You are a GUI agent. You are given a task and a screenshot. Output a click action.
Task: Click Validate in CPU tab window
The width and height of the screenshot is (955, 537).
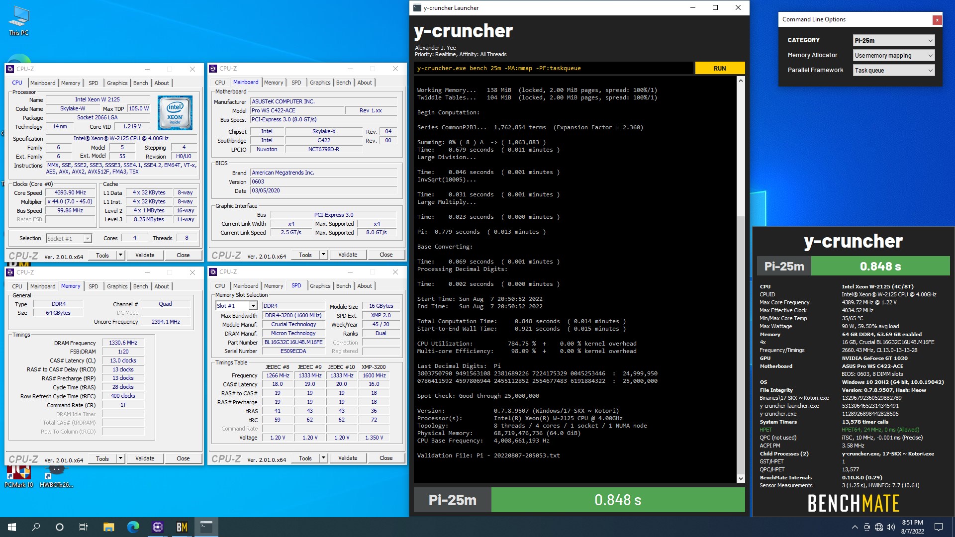[145, 255]
